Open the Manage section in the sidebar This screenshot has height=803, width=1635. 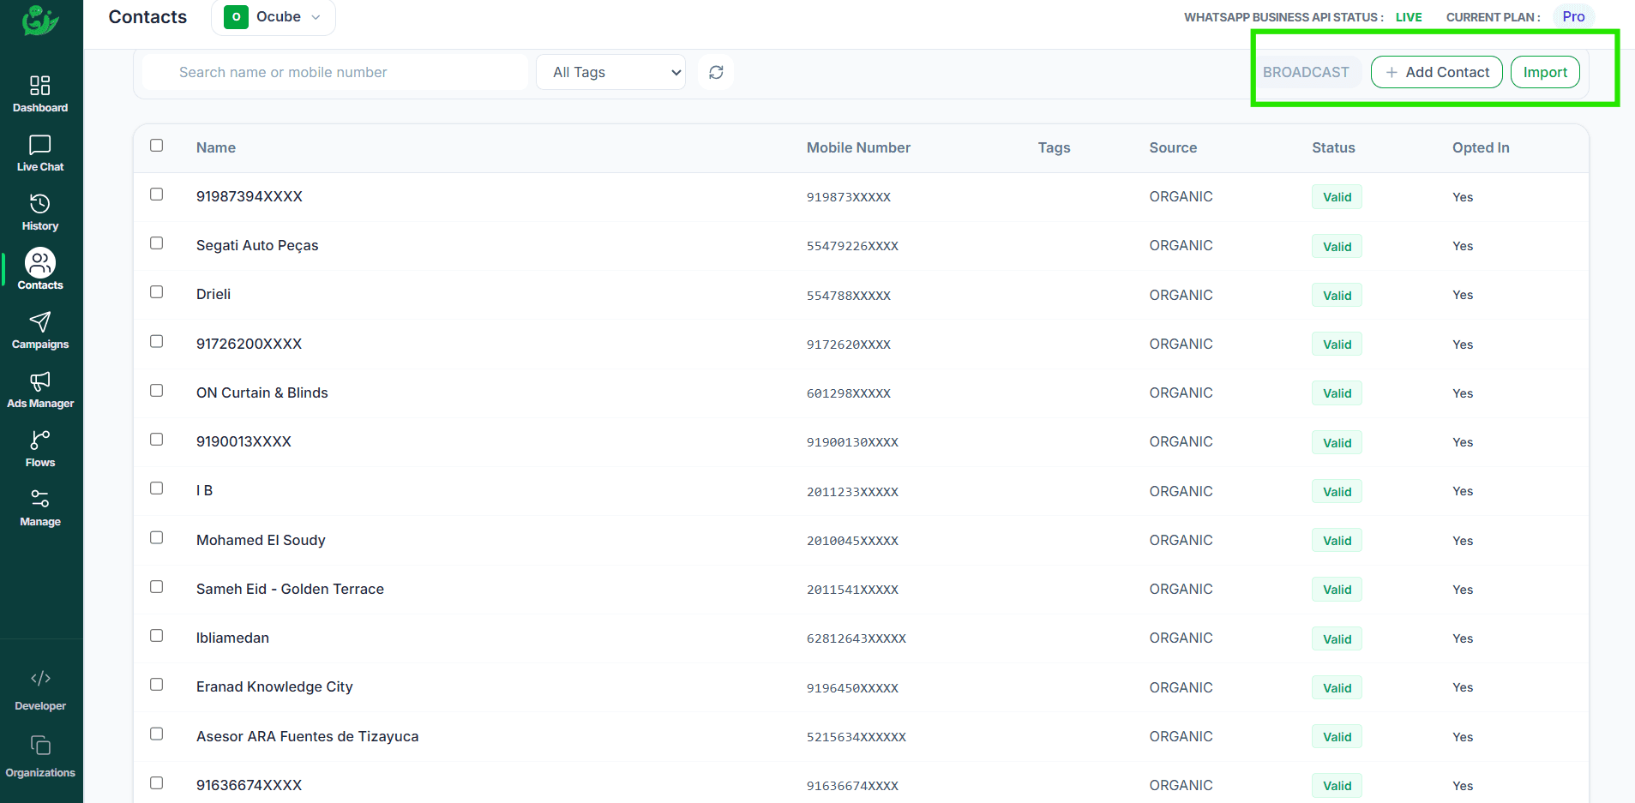coord(40,508)
